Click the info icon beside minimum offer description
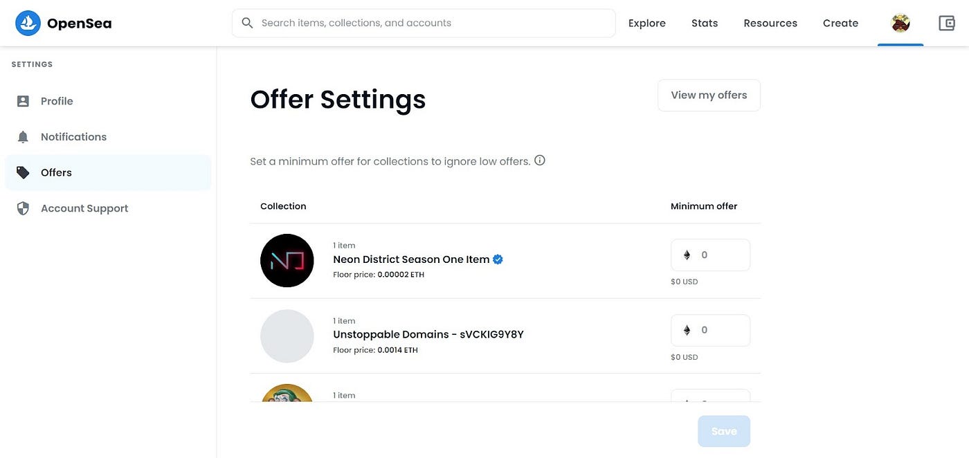 coord(540,161)
